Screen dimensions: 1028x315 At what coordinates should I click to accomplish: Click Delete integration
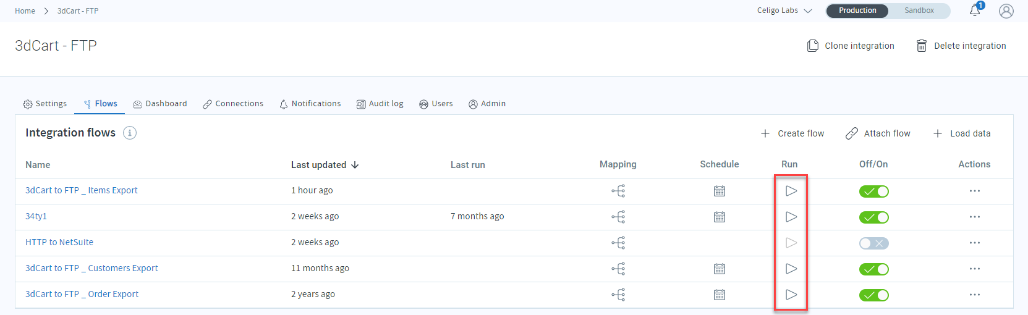pyautogui.click(x=961, y=46)
